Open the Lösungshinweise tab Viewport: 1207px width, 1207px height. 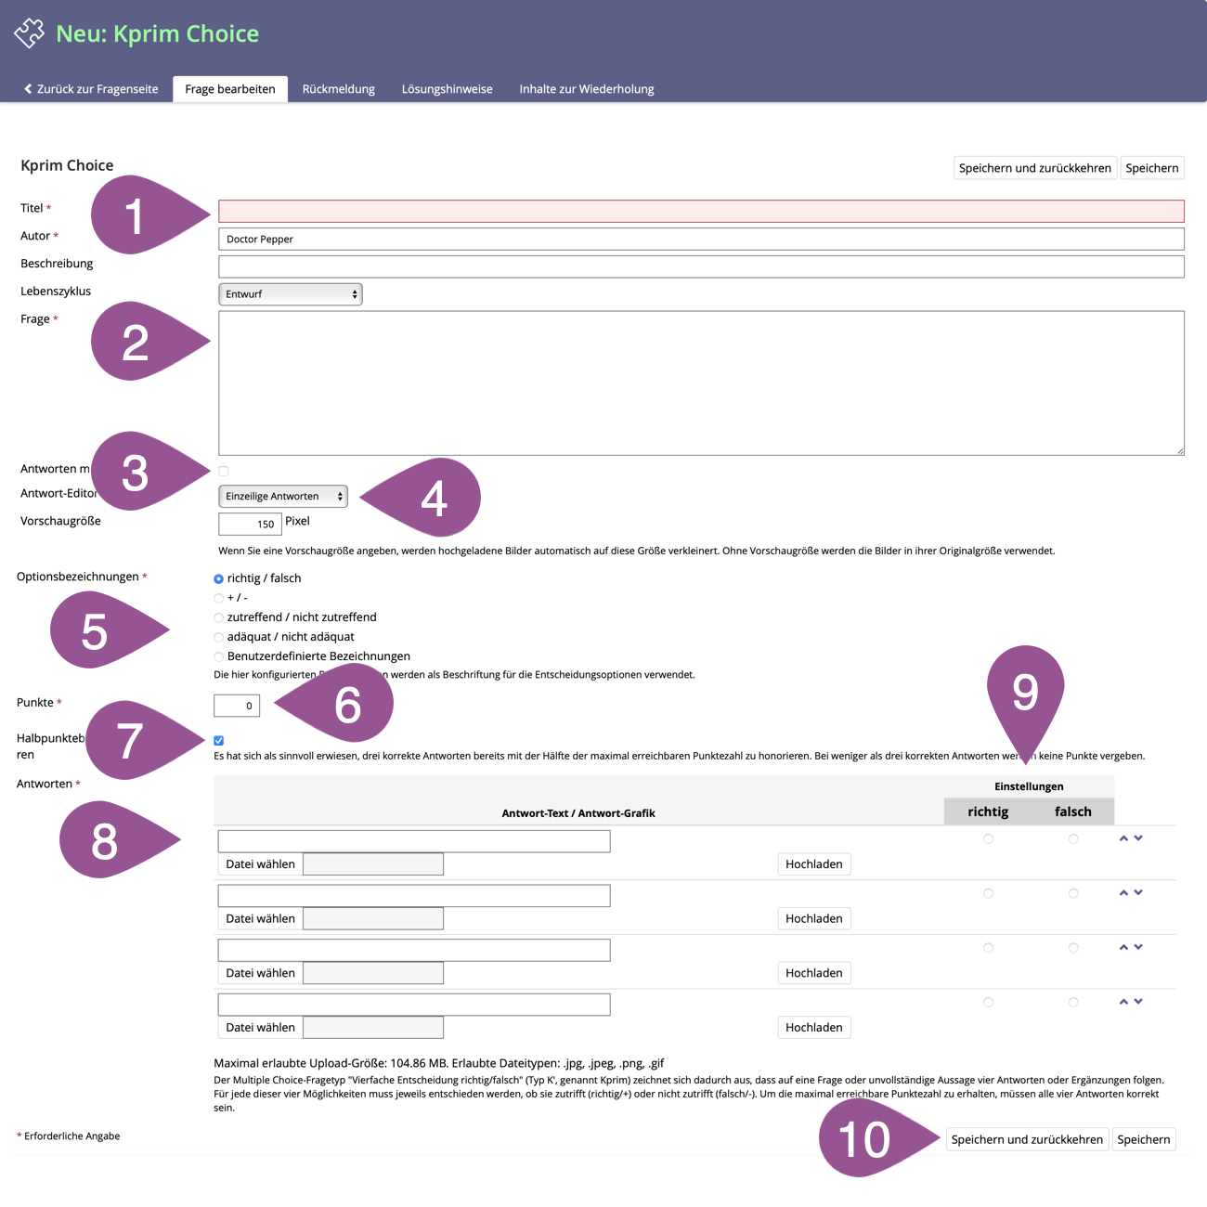pos(447,89)
